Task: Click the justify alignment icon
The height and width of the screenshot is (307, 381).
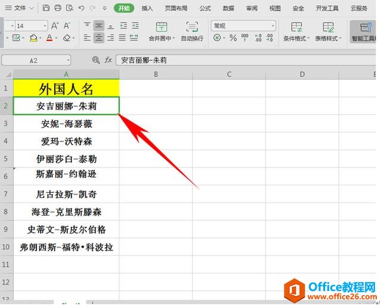Action: pos(122,37)
